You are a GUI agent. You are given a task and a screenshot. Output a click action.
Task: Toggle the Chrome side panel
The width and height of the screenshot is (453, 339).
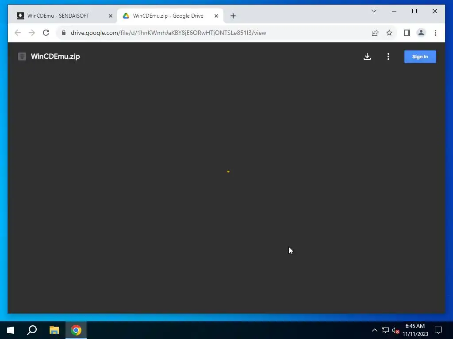click(x=407, y=33)
